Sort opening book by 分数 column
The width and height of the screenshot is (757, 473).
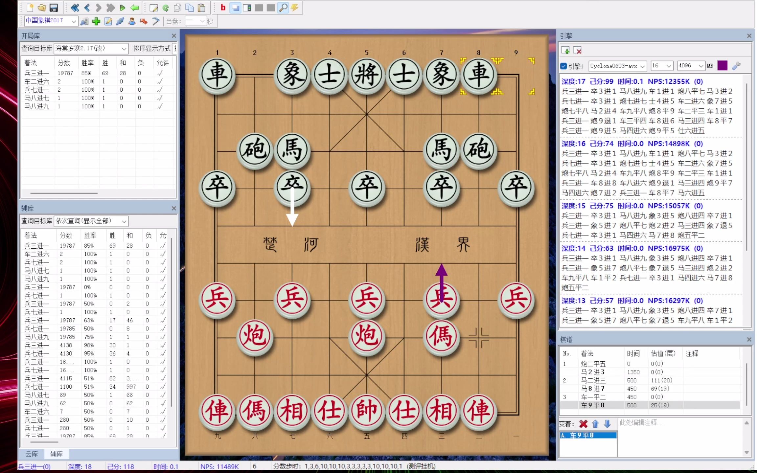point(64,63)
